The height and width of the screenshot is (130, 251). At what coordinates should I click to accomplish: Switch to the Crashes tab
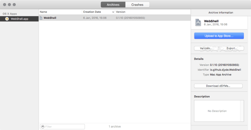click(x=137, y=5)
